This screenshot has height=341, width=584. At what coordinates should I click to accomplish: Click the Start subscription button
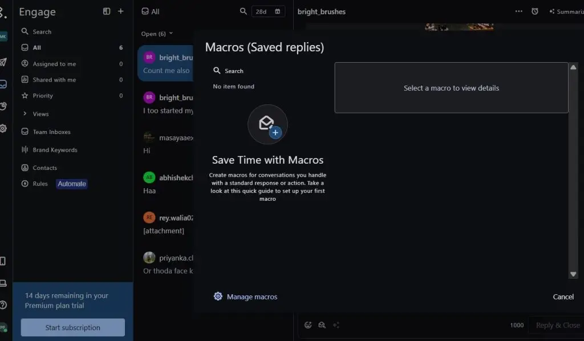72,327
